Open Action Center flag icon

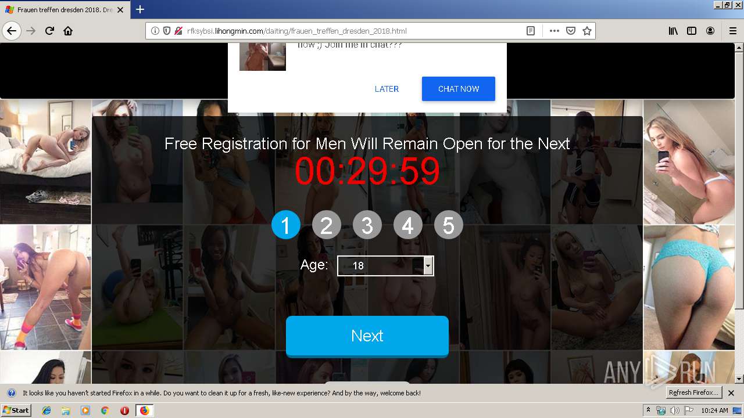[688, 410]
